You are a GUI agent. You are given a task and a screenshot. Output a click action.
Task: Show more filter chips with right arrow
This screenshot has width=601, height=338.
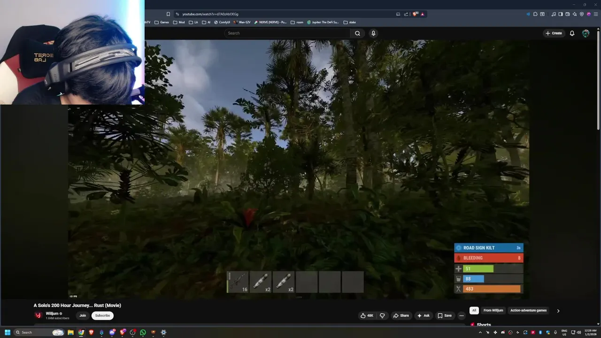point(558,311)
